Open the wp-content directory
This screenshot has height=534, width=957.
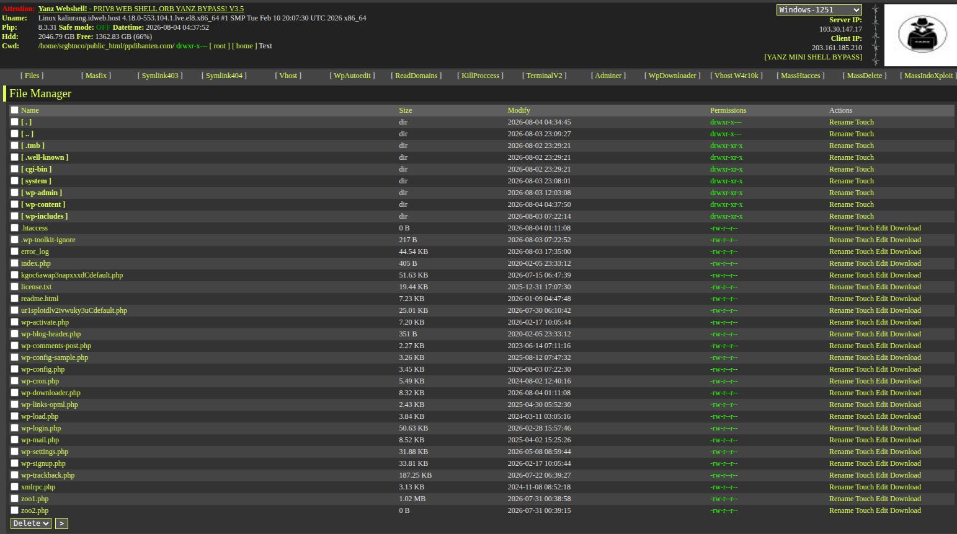click(x=43, y=204)
